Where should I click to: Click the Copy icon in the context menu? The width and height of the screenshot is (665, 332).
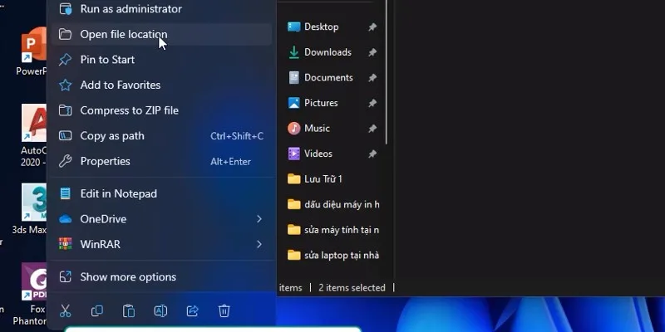point(96,310)
